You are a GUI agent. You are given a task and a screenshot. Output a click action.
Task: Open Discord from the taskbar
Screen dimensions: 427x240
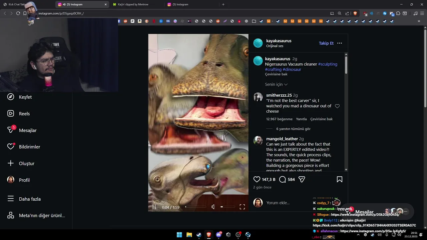[219, 235]
